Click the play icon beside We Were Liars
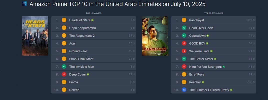The height and width of the screenshot is (100, 268). click(211, 51)
